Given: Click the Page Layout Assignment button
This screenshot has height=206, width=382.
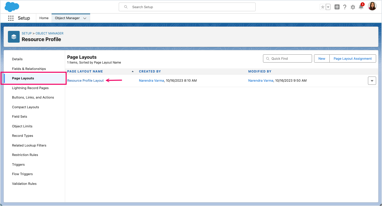Looking at the screenshot, I should (352, 58).
